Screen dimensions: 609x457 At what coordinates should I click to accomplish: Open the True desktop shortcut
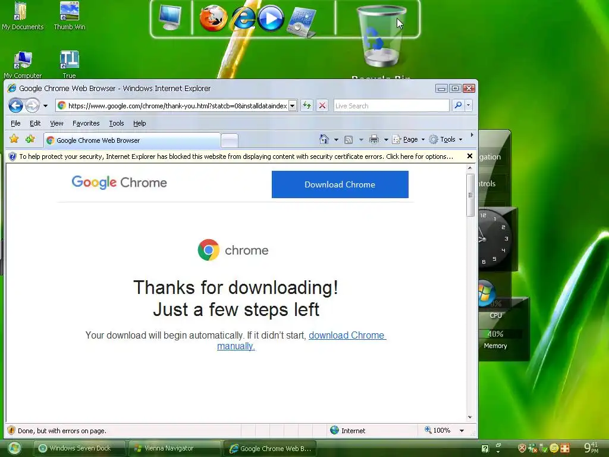click(x=69, y=64)
